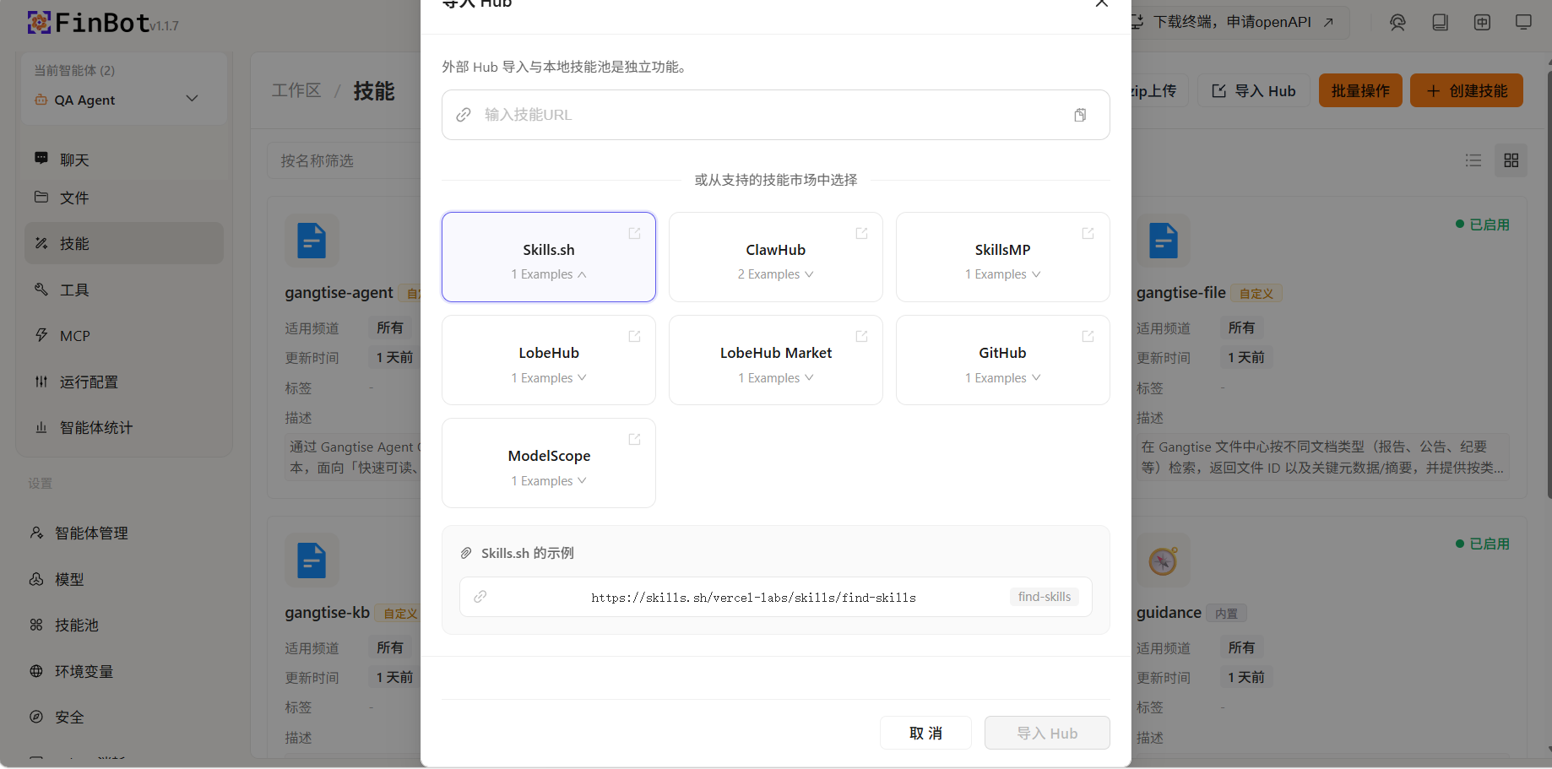This screenshot has width=1552, height=769.
Task: Open LobeHub external link icon
Action: (x=634, y=336)
